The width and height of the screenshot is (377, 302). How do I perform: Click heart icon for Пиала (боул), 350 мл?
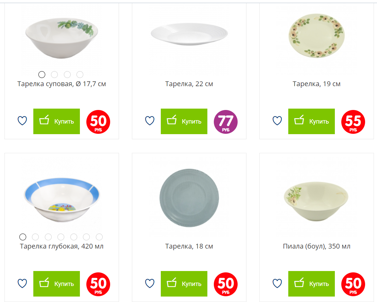277,283
